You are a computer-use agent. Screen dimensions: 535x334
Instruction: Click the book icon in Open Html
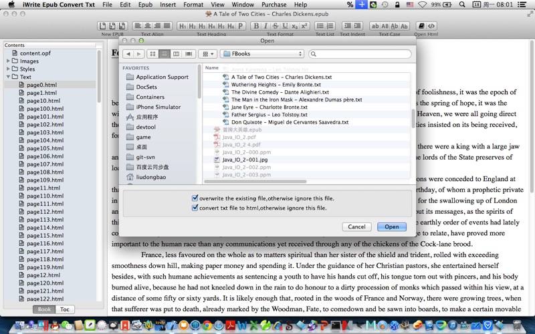[421, 26]
